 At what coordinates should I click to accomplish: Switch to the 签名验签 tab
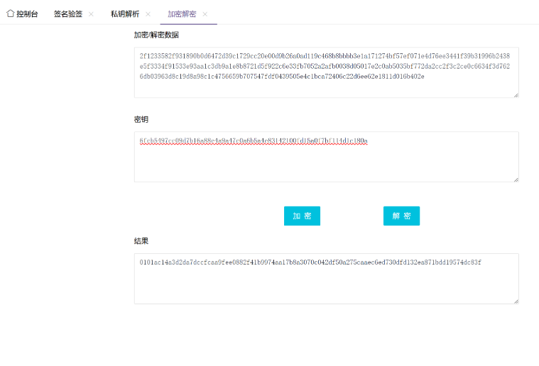68,13
